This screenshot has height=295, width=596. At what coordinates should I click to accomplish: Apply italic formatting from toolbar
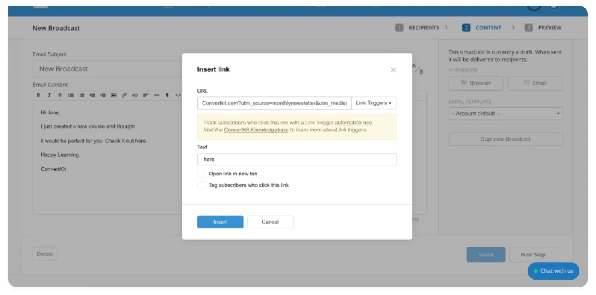point(49,95)
